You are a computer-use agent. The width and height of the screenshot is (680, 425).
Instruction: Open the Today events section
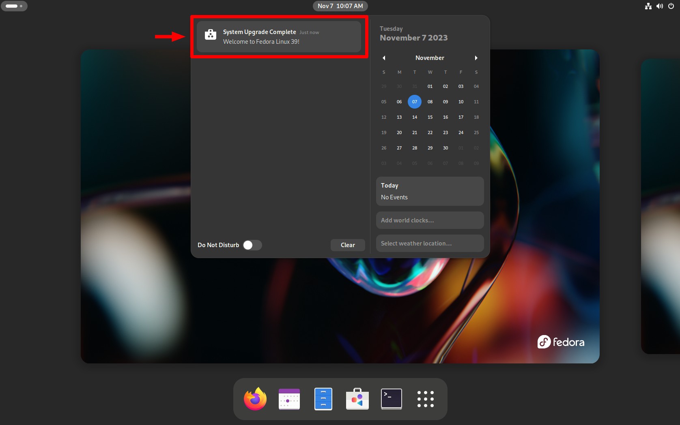point(430,191)
